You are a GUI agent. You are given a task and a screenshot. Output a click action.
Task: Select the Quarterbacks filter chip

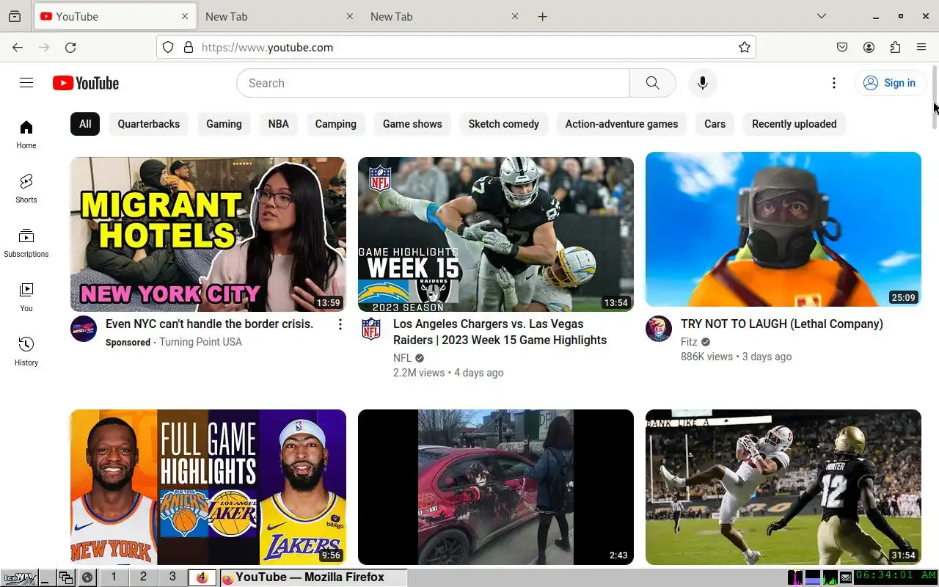[149, 124]
